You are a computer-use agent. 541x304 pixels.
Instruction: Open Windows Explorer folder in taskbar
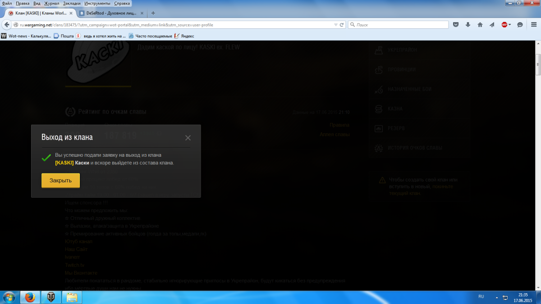[x=71, y=297]
